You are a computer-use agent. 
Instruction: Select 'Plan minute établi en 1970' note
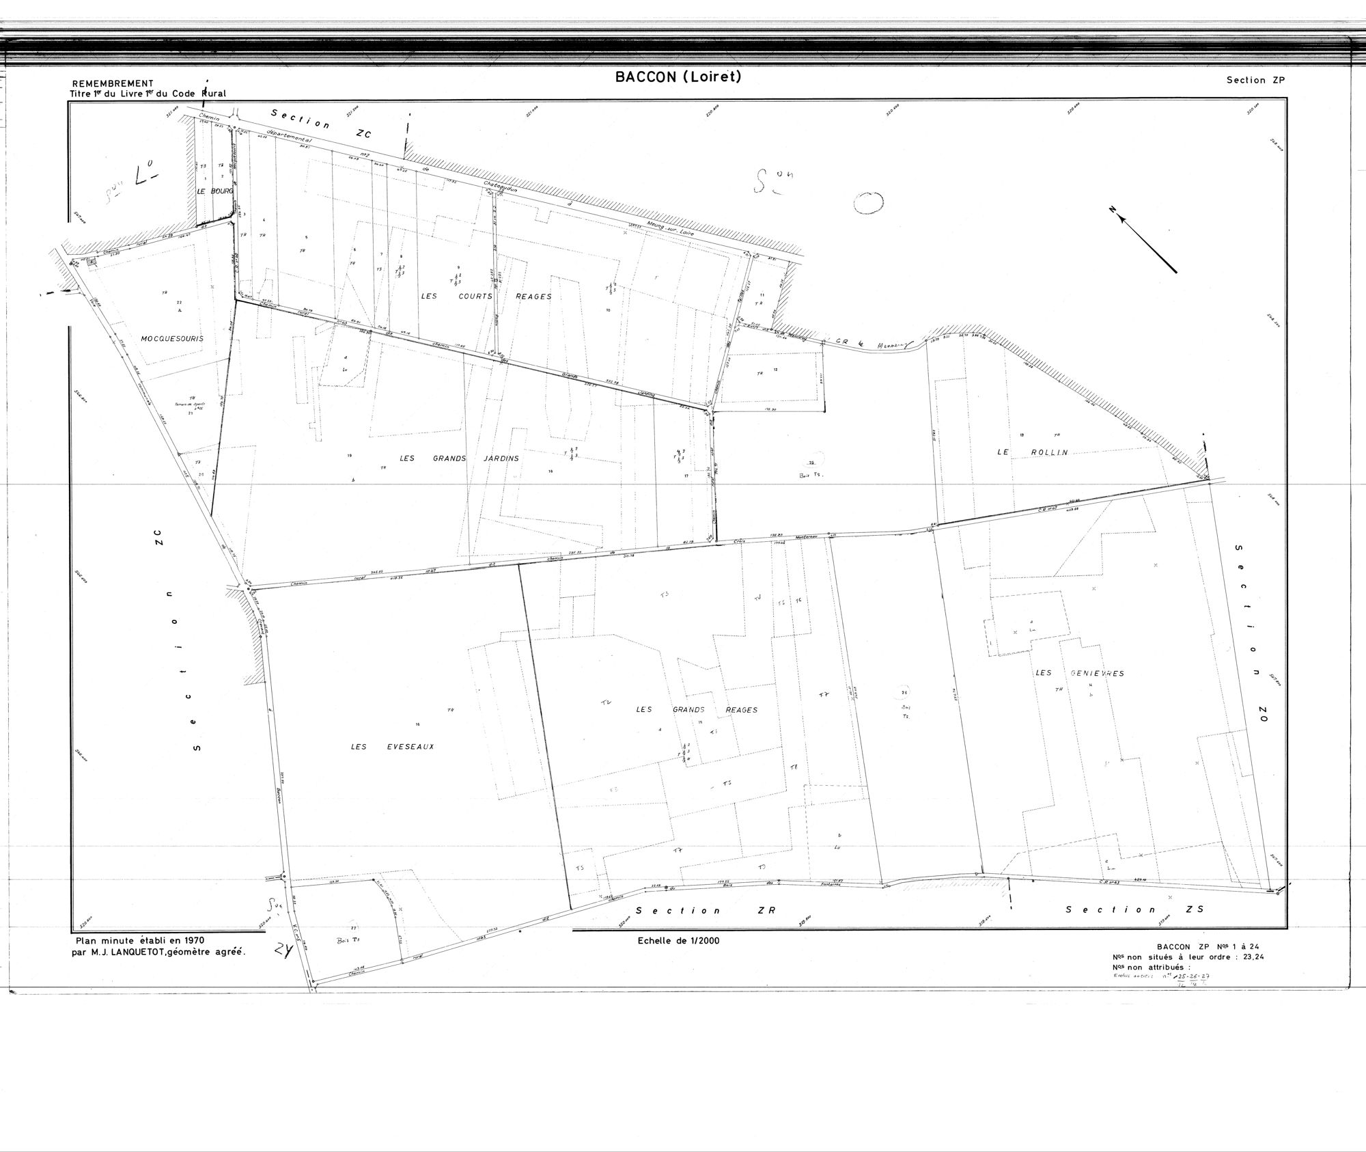[x=141, y=940]
